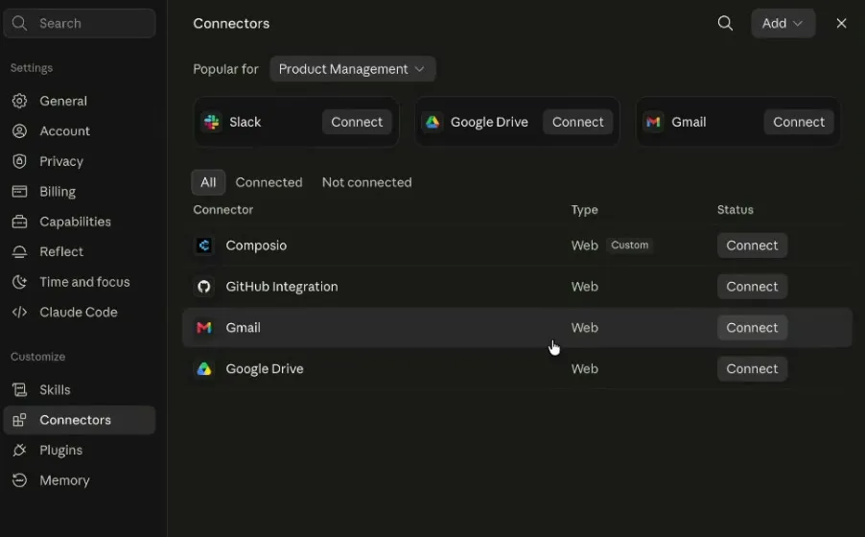865x537 pixels.
Task: Connect Gmail from the popular cards
Action: pos(798,122)
